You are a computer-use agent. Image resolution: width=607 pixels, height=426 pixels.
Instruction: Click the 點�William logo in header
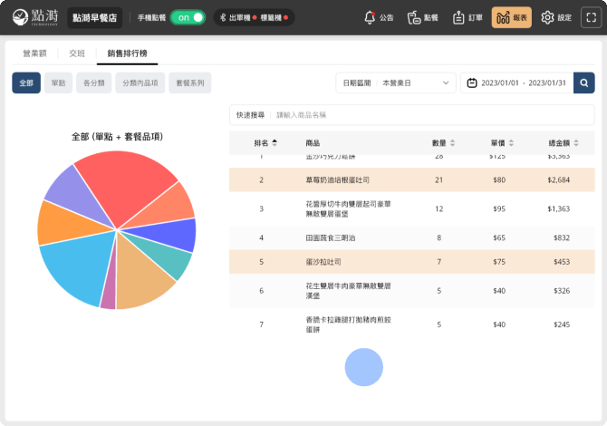34,17
